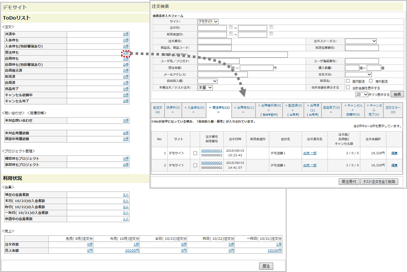The image size is (407, 272).
Task: Change the 20件 per page dropdown
Action: click(x=362, y=94)
